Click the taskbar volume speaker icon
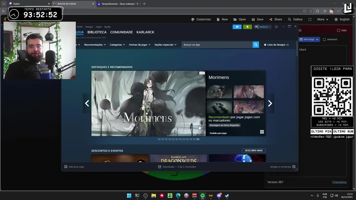Screen dimensions: 356x200 pos(336,196)
